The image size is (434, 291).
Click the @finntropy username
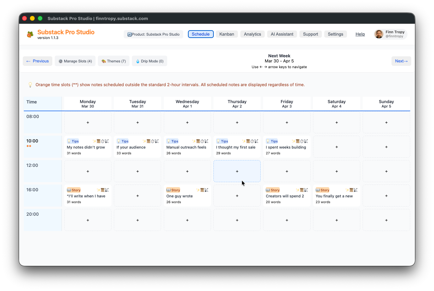tap(394, 36)
